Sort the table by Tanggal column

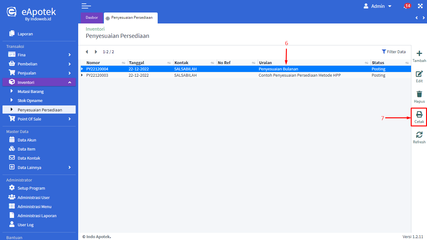137,63
